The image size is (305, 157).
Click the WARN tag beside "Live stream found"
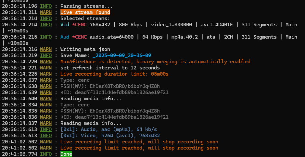45,12
